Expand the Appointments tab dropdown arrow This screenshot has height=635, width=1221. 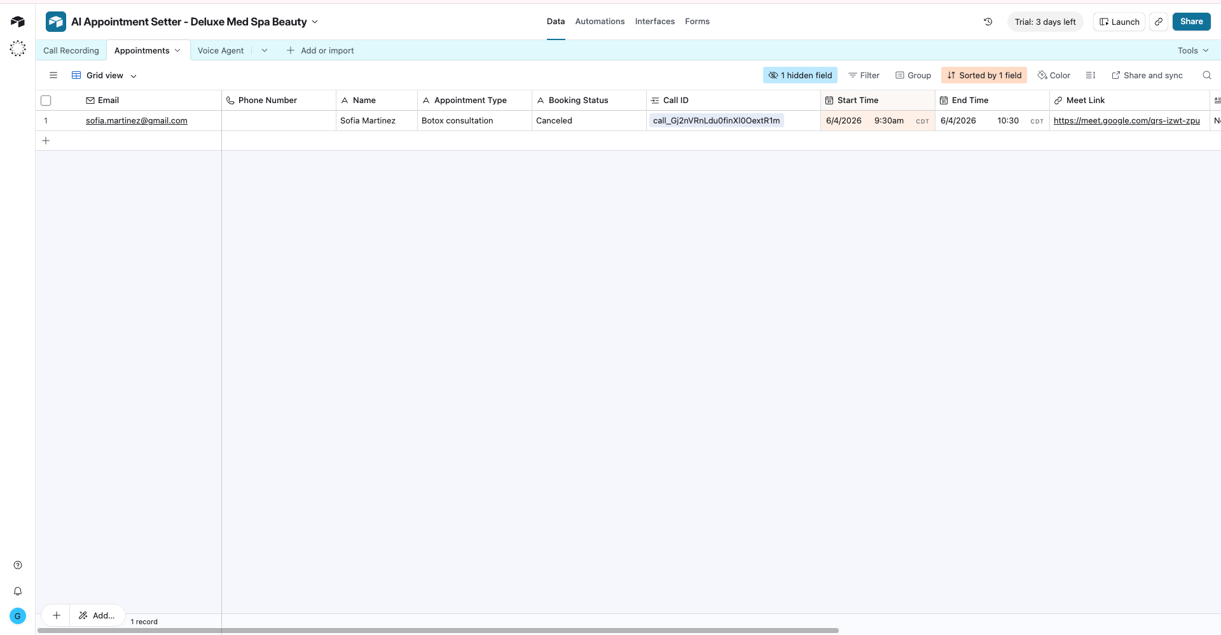(x=177, y=50)
